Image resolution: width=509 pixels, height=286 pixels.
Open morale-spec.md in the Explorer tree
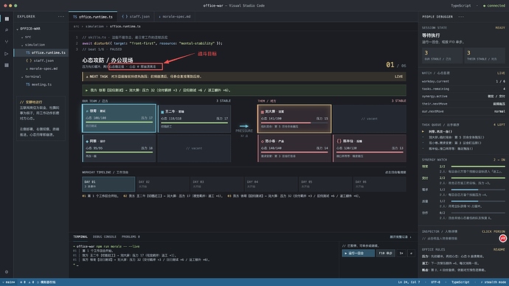tap(41, 69)
